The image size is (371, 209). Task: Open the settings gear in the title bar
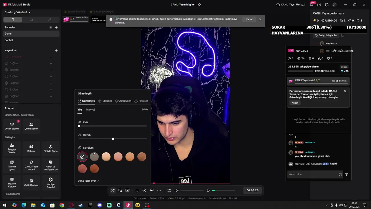coord(327,5)
